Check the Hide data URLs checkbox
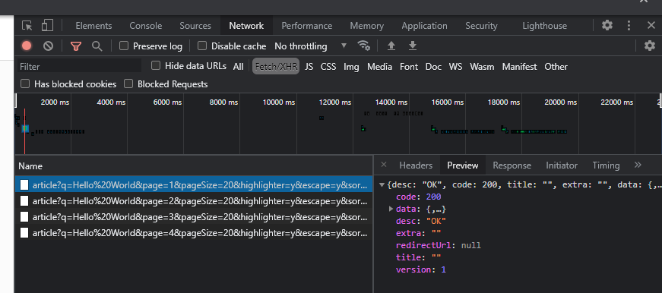The width and height of the screenshot is (662, 293). pyautogui.click(x=156, y=65)
